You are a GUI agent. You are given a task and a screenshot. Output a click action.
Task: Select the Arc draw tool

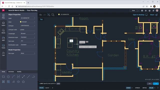click(x=13, y=77)
